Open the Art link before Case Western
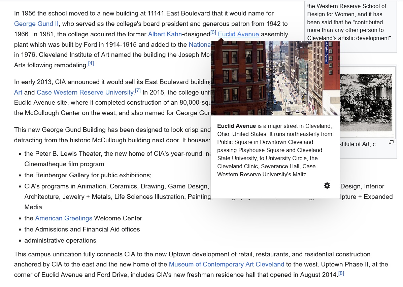 (18, 92)
